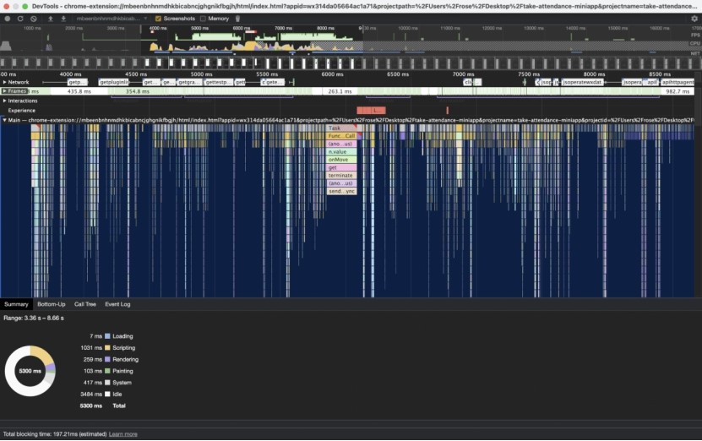Image resolution: width=702 pixels, height=441 pixels.
Task: Select the Task block in flame chart
Action: (x=341, y=128)
